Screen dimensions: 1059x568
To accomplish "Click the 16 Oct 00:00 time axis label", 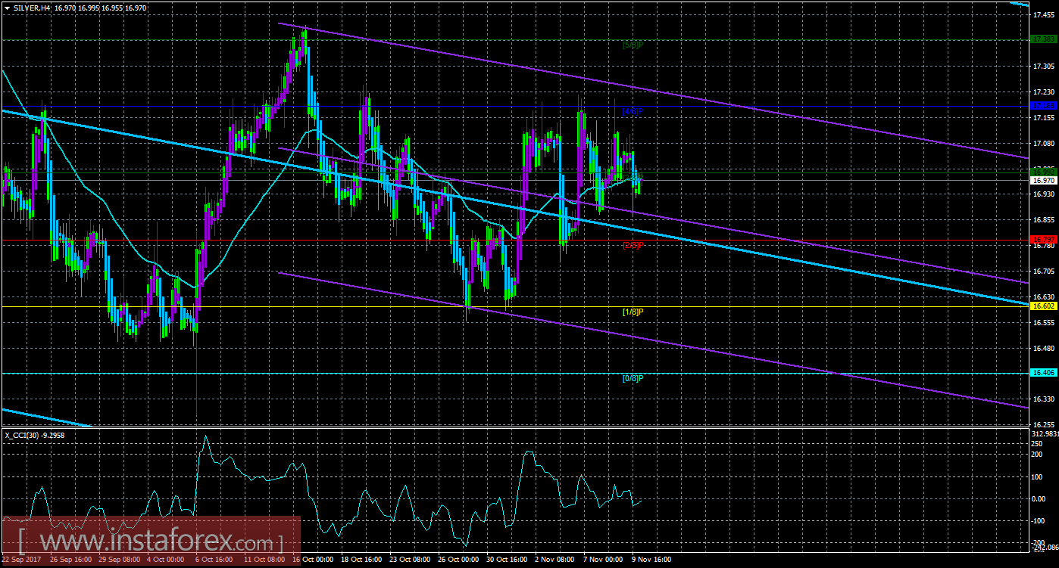I will tap(314, 560).
